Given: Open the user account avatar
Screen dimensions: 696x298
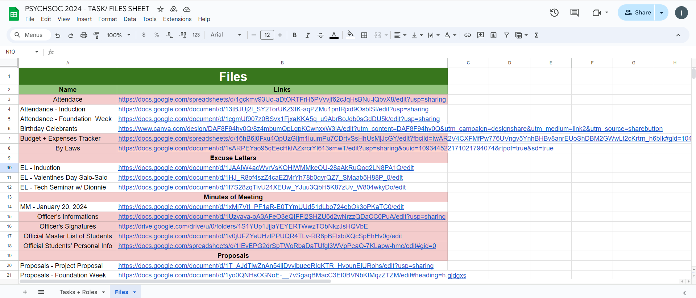Looking at the screenshot, I should [x=681, y=13].
